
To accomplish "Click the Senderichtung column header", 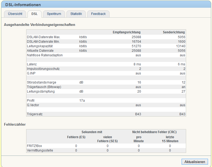I will point(174,32).
